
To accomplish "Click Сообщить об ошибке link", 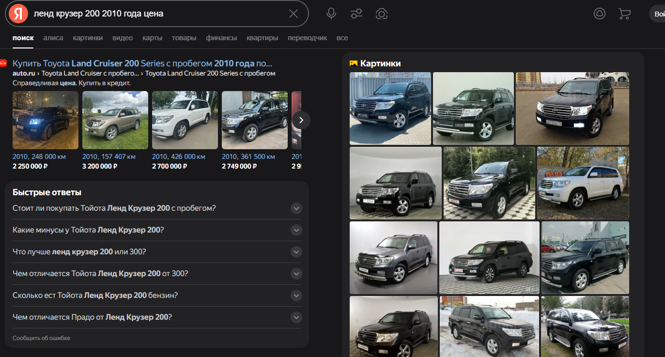I will pyautogui.click(x=41, y=338).
